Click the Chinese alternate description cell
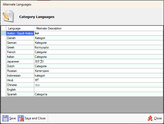Image resolution: width=164 pixels, height=124 pixels. click(x=98, y=85)
